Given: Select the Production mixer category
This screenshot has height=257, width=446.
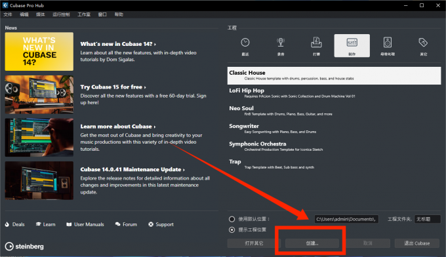Looking at the screenshot, I should click(352, 46).
